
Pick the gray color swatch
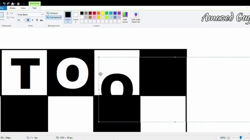(x=86, y=13)
